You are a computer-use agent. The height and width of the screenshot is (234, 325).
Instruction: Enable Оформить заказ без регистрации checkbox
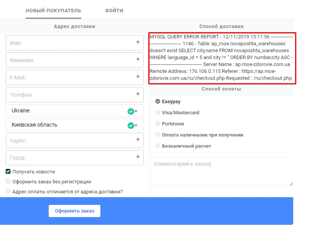click(8, 182)
